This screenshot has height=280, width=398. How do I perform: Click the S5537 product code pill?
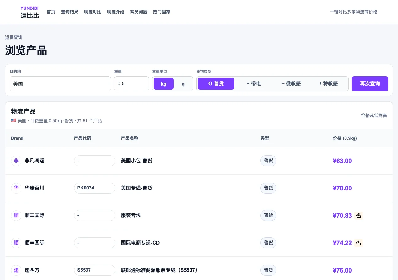click(95, 270)
